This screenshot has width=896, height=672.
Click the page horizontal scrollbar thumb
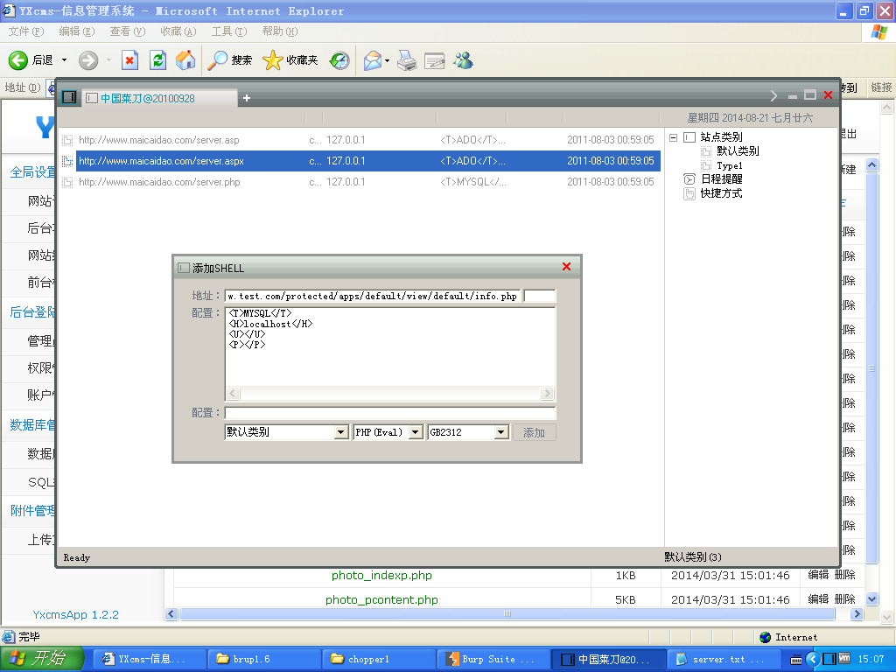pos(507,613)
